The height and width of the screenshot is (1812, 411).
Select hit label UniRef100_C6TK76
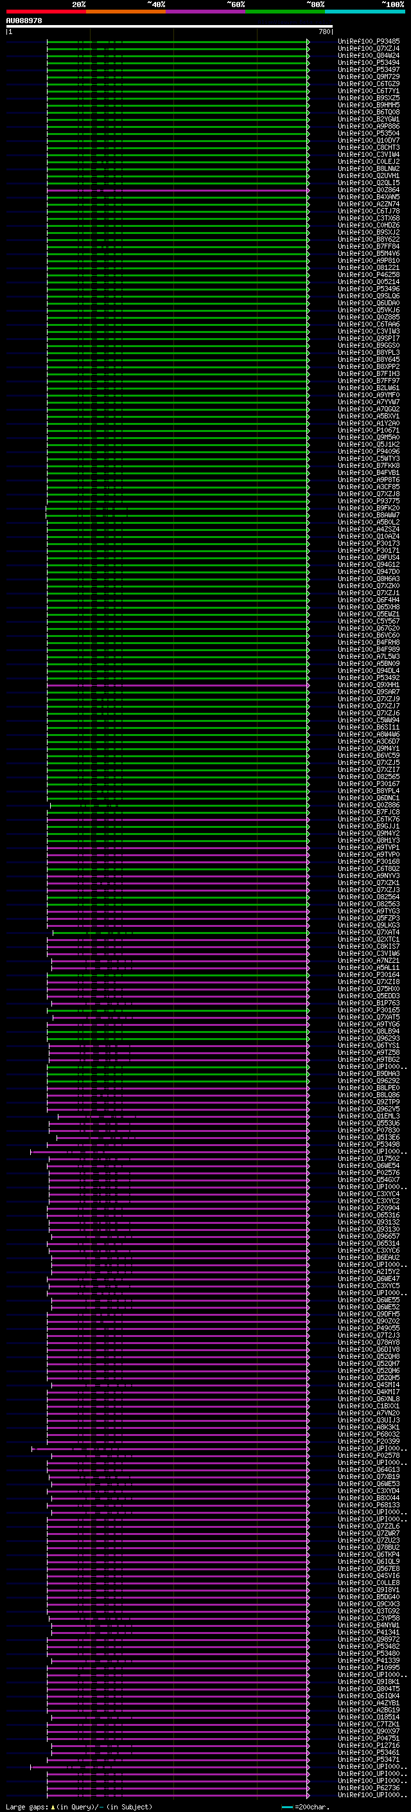pos(369,819)
